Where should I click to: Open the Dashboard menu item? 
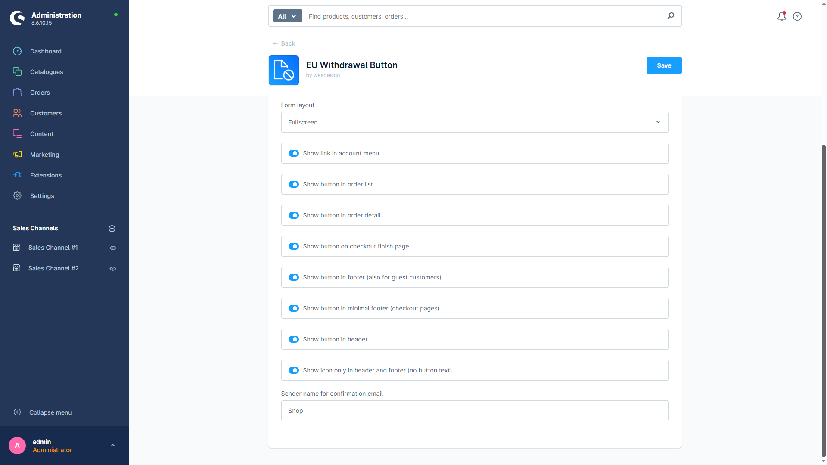tap(46, 51)
